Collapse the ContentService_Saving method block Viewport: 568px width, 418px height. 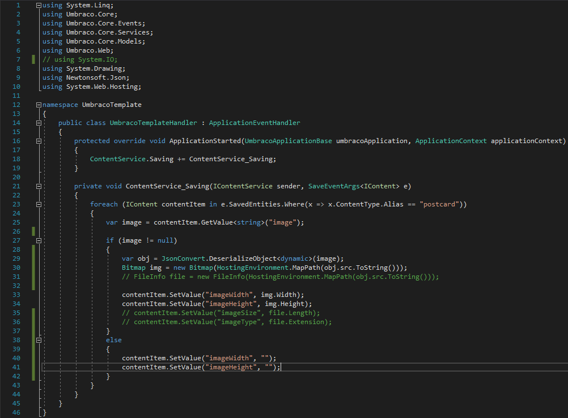pos(39,186)
